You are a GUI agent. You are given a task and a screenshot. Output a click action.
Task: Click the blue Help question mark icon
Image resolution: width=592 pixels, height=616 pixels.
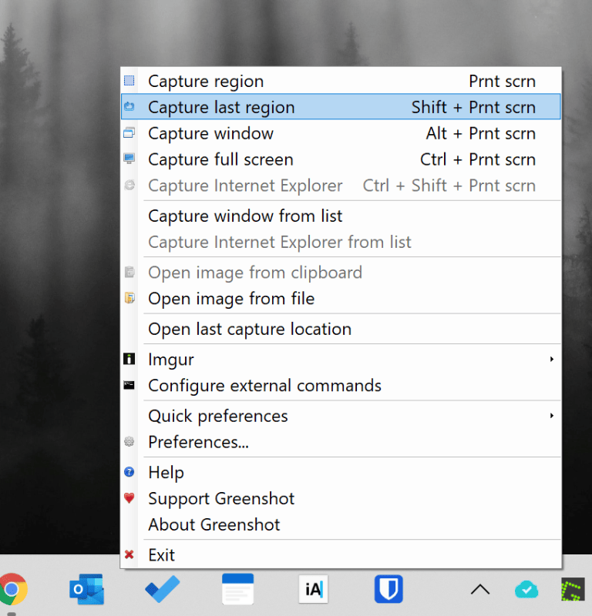tap(129, 472)
